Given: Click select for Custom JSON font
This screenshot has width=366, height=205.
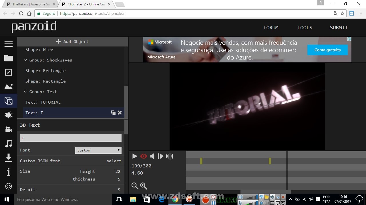Looking at the screenshot, I should (x=114, y=161).
